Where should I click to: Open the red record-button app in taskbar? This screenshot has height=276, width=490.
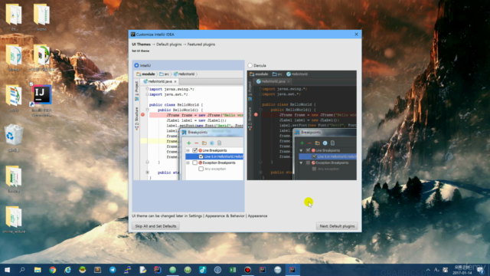click(x=247, y=270)
